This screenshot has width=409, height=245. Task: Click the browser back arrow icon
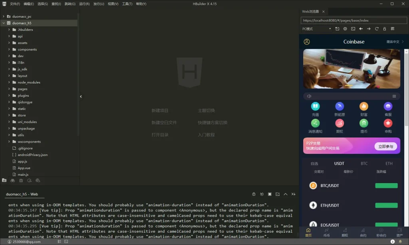pyautogui.click(x=361, y=29)
